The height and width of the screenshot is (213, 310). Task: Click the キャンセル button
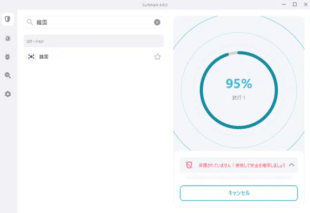[238, 193]
